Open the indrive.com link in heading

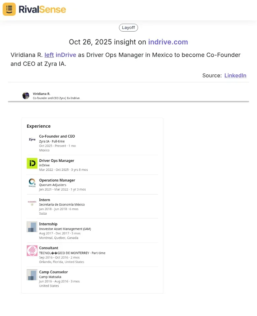(168, 42)
